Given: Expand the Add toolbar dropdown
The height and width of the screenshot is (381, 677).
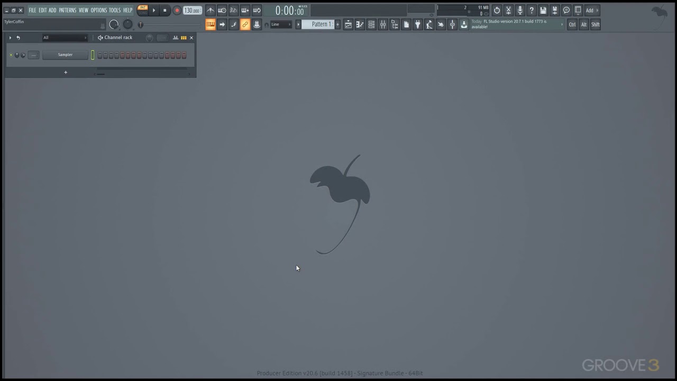Looking at the screenshot, I should (x=592, y=10).
